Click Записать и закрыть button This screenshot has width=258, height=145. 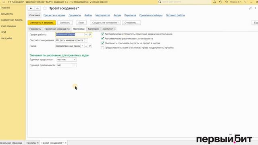point(42,23)
